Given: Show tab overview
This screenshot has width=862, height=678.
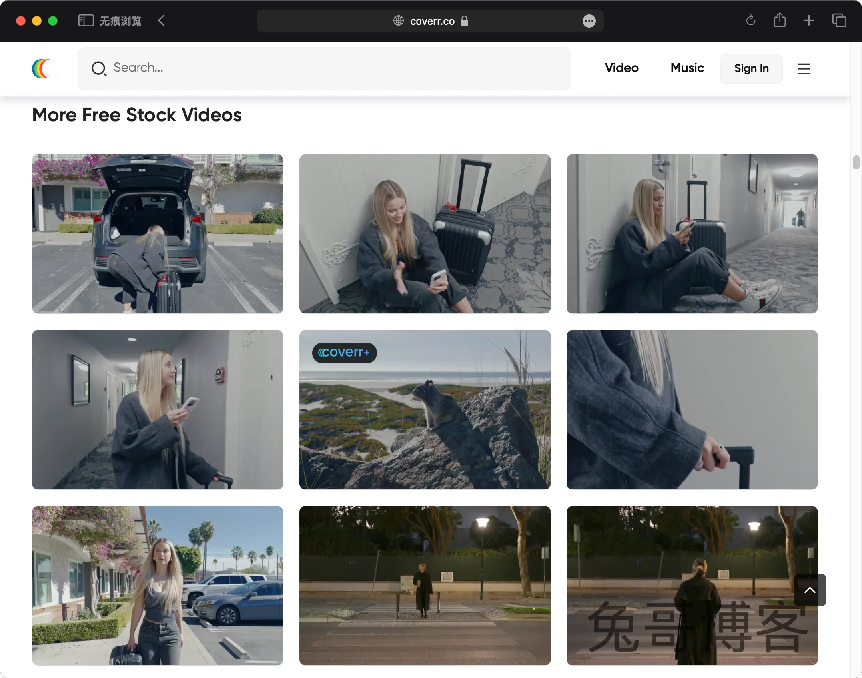Looking at the screenshot, I should pos(839,20).
